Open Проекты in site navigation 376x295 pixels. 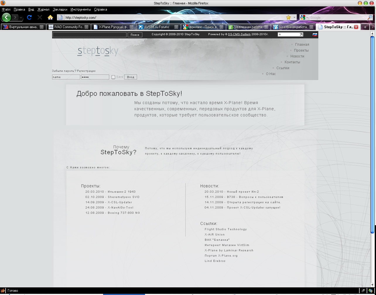click(301, 50)
